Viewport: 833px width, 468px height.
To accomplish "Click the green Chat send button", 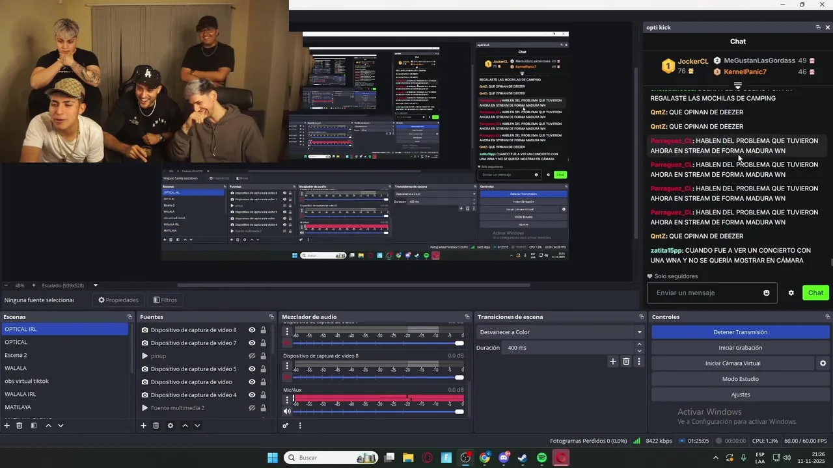I will point(815,293).
